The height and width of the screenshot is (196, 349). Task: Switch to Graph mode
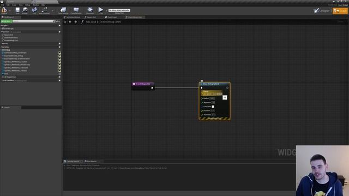(340, 10)
